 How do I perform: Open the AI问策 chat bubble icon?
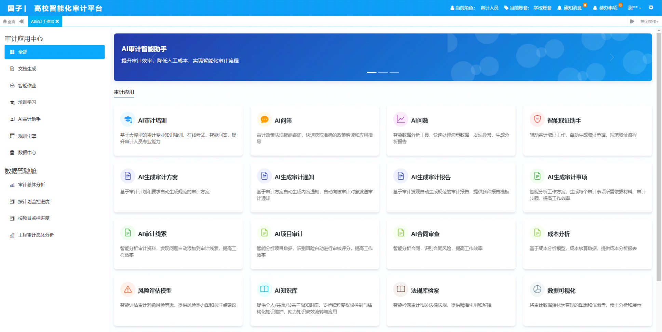(x=264, y=119)
